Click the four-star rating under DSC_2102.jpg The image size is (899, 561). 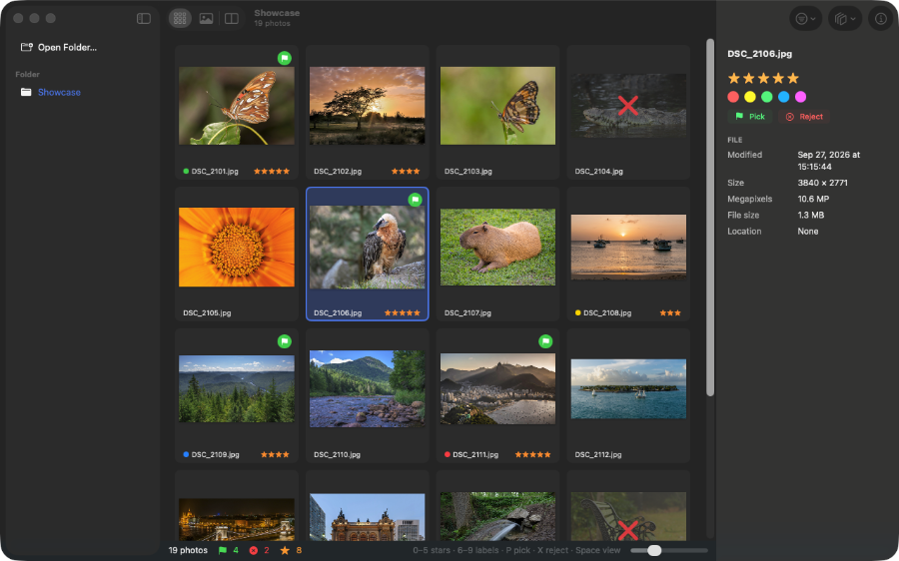pos(406,172)
